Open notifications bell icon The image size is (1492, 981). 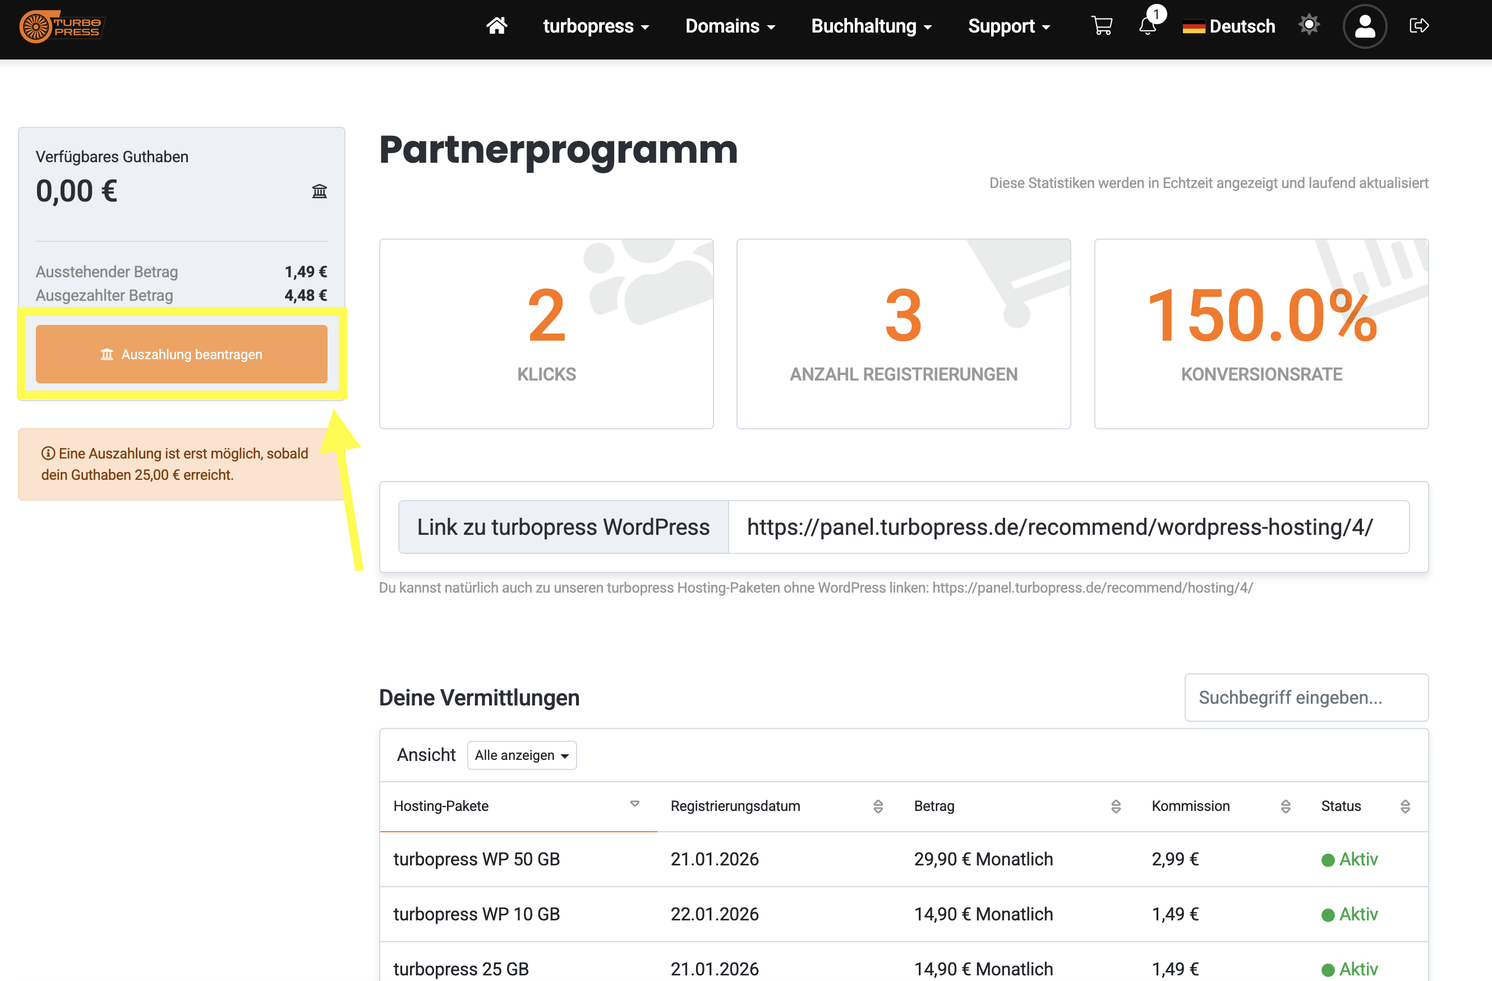(1147, 26)
